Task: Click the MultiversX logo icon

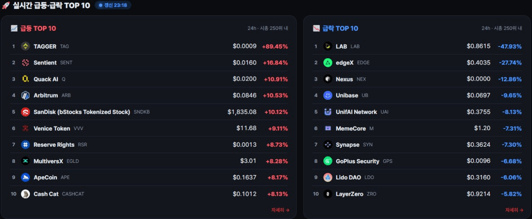Action: [25, 161]
